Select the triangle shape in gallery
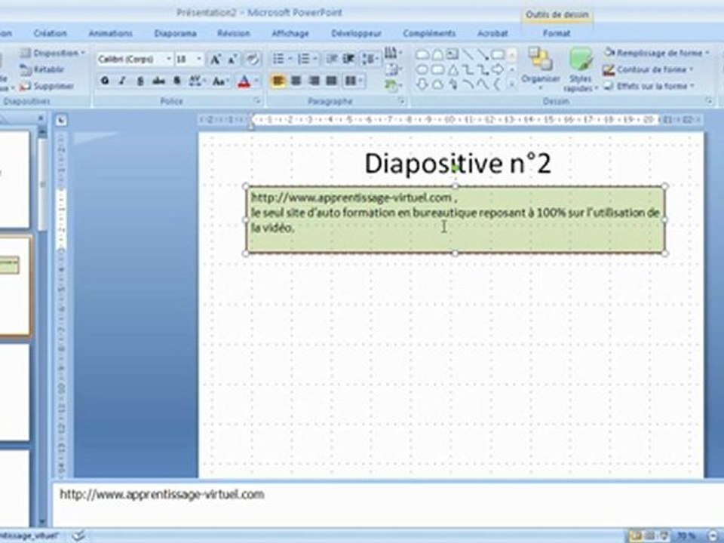The height and width of the screenshot is (543, 724). pyautogui.click(x=453, y=69)
